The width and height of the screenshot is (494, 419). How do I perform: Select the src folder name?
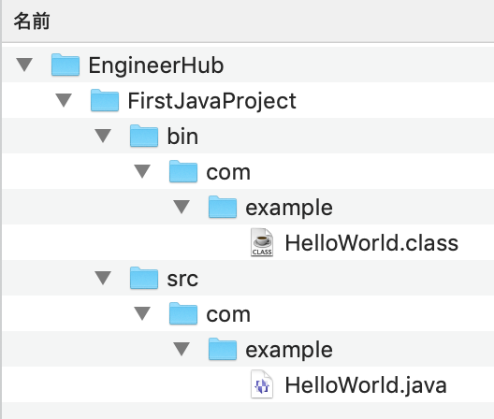tap(182, 279)
